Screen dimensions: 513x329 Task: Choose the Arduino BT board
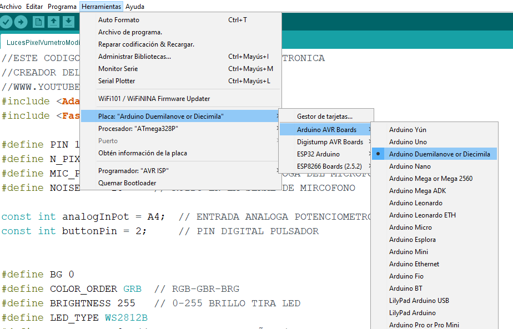click(435, 288)
